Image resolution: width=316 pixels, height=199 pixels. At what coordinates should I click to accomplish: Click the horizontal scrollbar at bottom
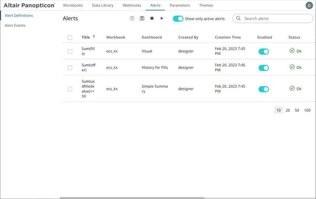(132, 198)
